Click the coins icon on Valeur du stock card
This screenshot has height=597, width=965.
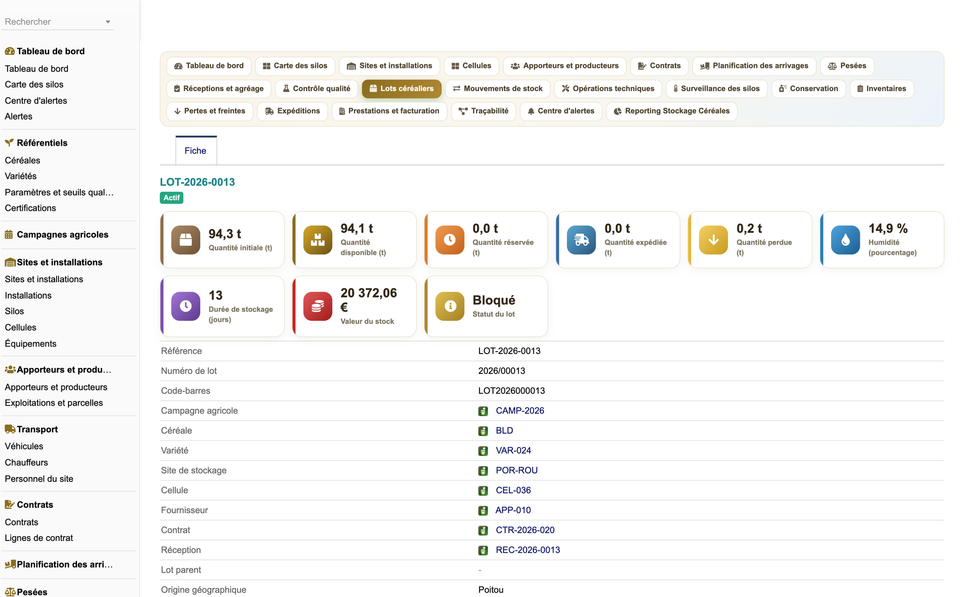point(317,306)
